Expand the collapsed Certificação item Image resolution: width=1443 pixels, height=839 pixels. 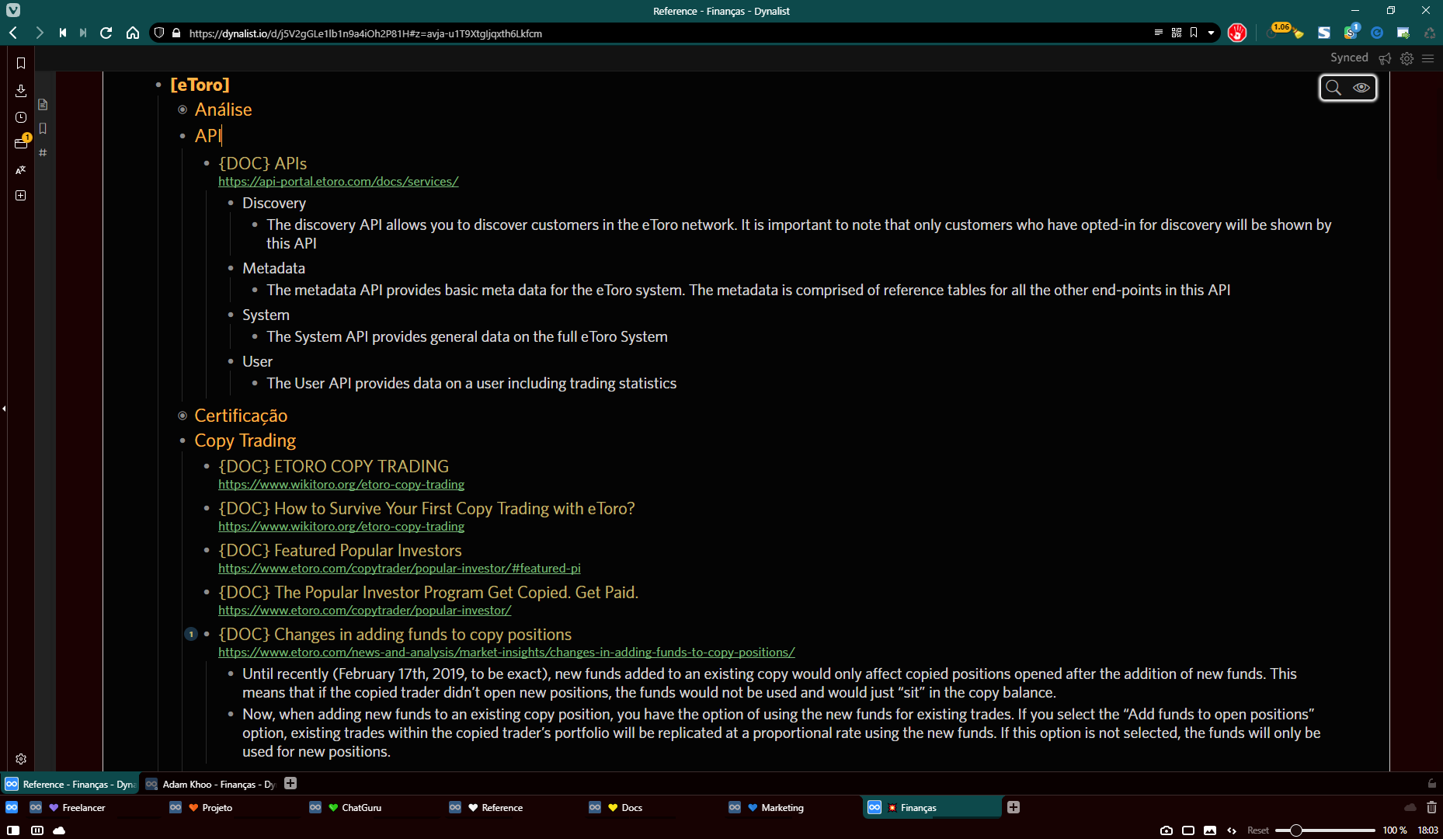click(183, 416)
